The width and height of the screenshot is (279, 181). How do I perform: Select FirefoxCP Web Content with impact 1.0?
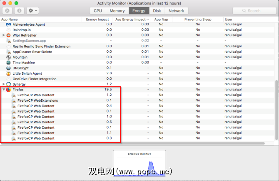click(x=137, y=117)
